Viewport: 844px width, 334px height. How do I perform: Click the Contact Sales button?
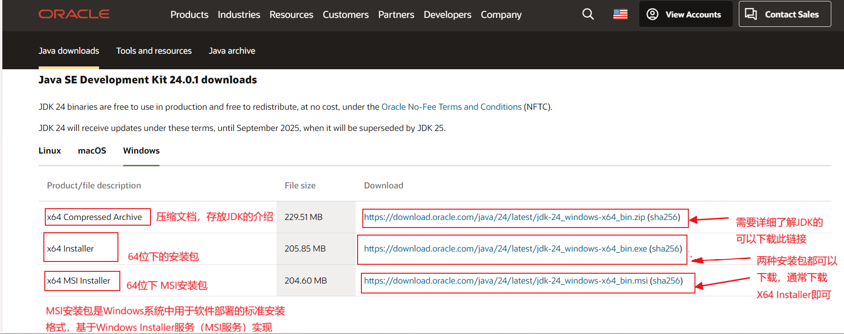(785, 14)
